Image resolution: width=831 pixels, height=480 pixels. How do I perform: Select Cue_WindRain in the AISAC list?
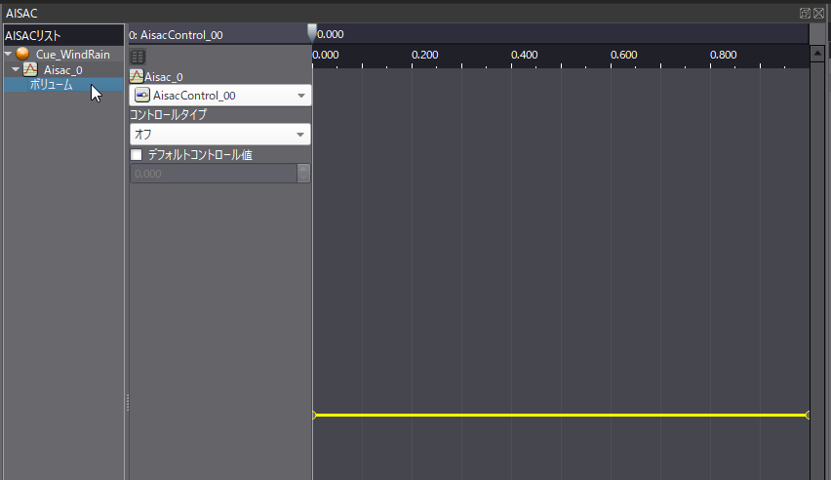(x=72, y=54)
